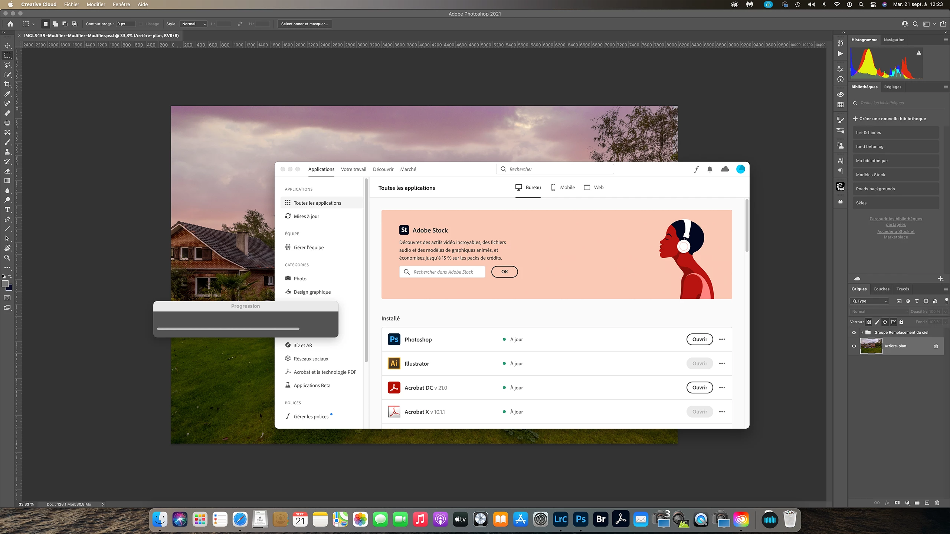Open the Fenêtre menu
The image size is (950, 534).
click(121, 4)
